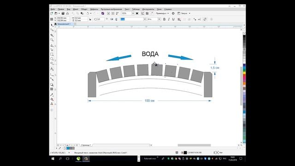Toggle the interactive OpenType button
The width and height of the screenshot is (295, 166).
point(205,19)
